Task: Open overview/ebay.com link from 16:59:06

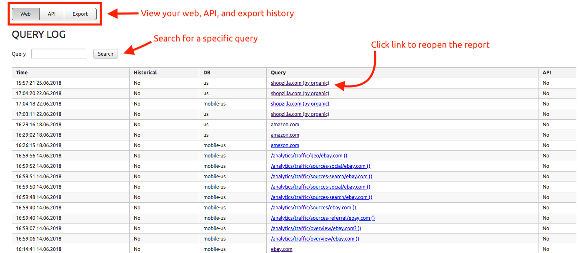Action: coord(315,239)
